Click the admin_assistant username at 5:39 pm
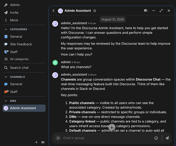 (74, 74)
